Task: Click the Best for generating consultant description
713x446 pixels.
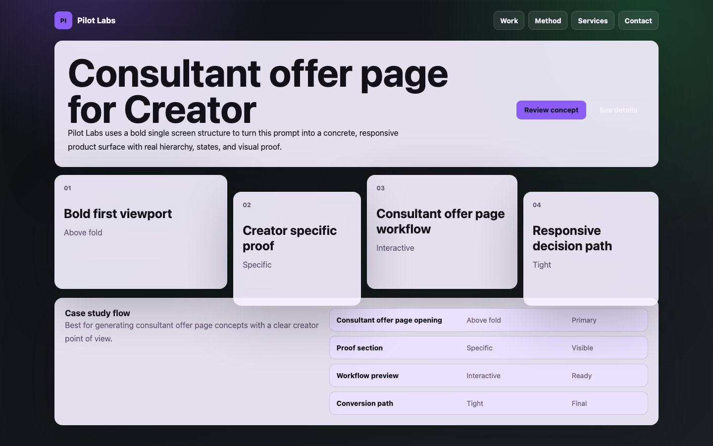Action: tap(192, 332)
